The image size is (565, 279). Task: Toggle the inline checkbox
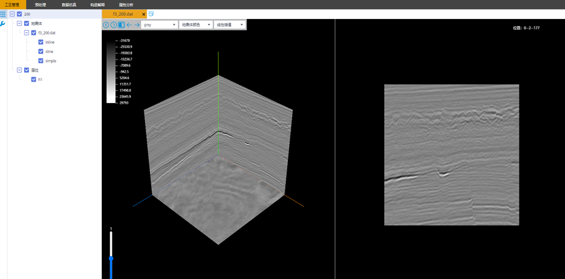point(40,42)
